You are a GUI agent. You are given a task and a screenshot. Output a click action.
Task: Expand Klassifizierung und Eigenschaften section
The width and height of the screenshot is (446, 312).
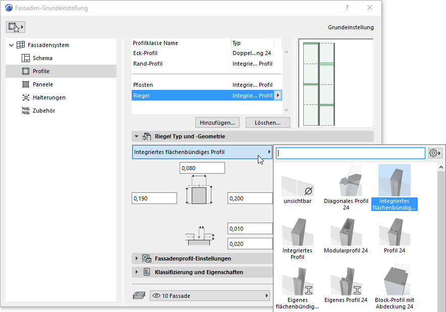tap(137, 272)
